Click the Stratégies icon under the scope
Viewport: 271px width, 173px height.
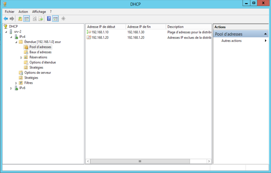coord(26,67)
